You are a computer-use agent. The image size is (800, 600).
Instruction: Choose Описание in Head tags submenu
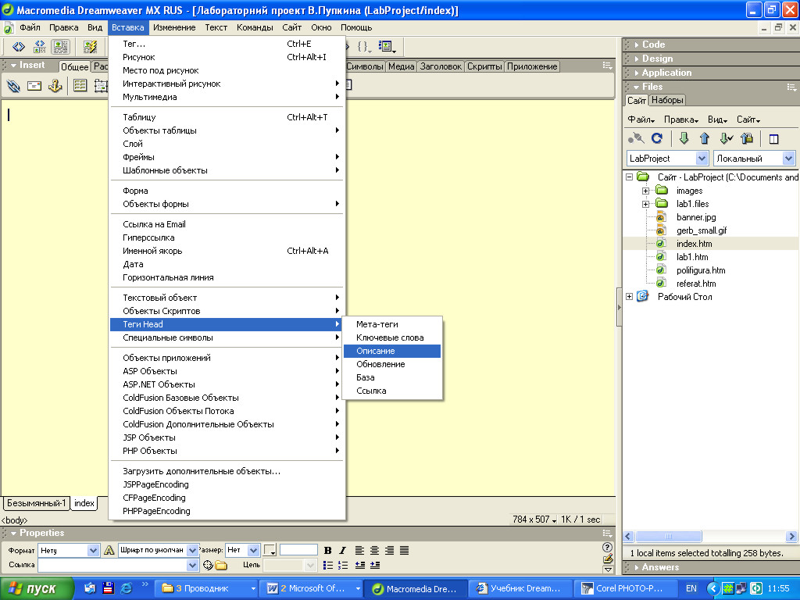point(392,351)
